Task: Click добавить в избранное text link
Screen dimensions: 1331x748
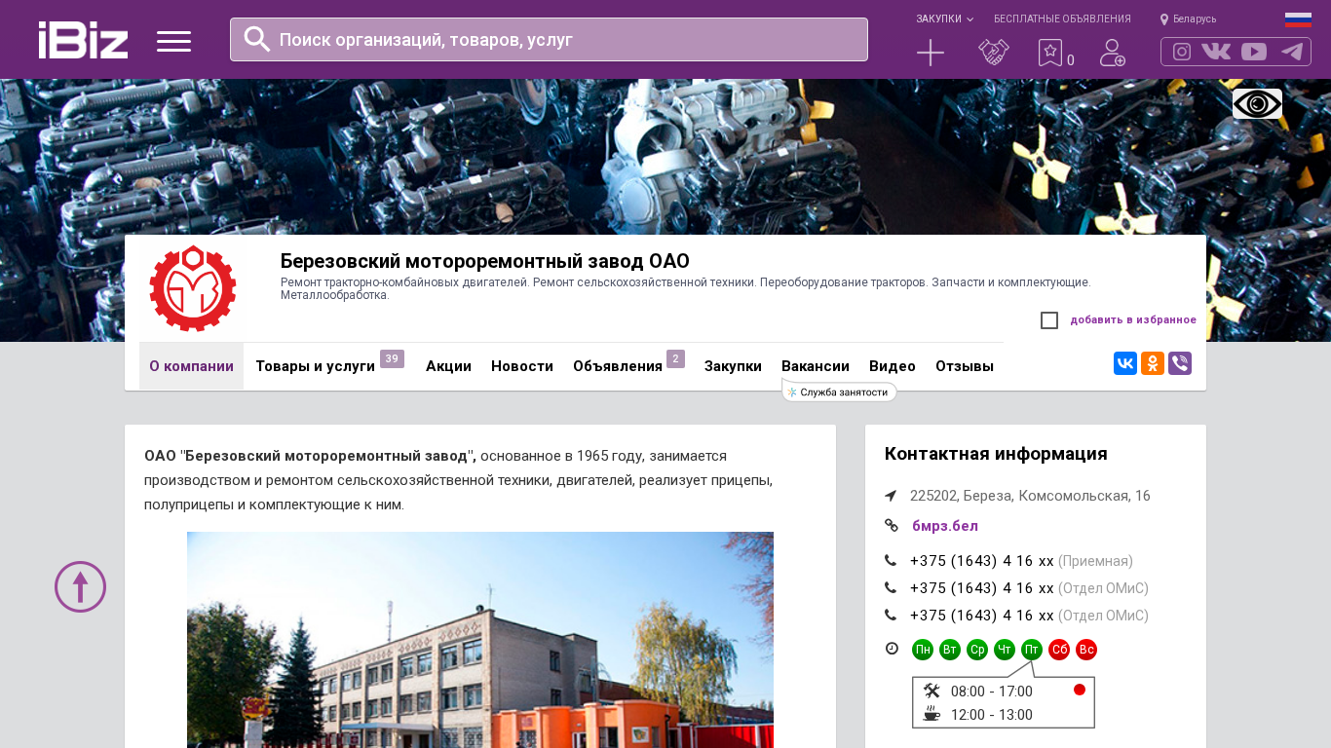Action: [1133, 320]
